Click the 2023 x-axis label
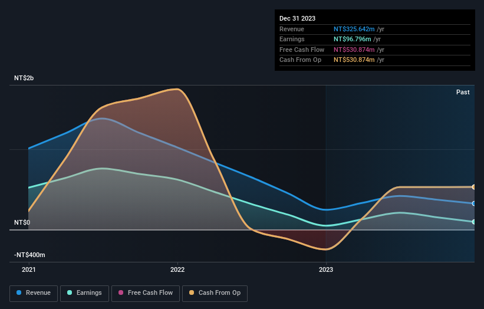The width and height of the screenshot is (484, 309). [326, 269]
